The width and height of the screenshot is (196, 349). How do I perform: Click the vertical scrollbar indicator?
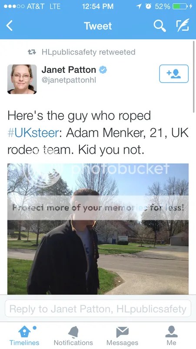click(x=194, y=77)
